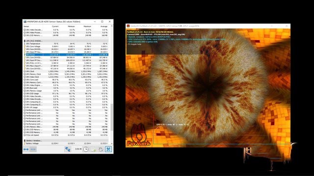Select the highlighted GPU Power row
The image size is (314, 176).
point(66,55)
